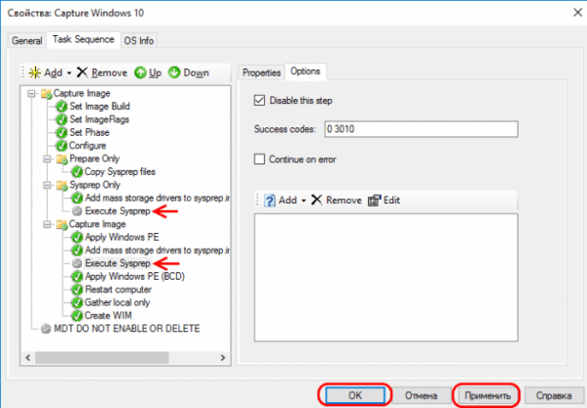Close the Свойства dialog window
The width and height of the screenshot is (587, 408).
[x=577, y=13]
